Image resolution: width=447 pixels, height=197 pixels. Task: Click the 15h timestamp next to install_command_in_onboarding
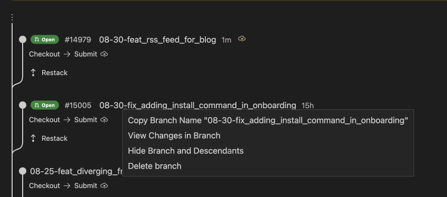[307, 106]
